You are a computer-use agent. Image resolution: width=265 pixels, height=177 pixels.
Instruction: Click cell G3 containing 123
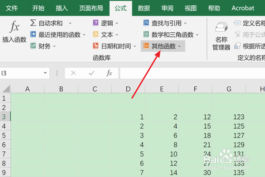[x=229, y=117]
